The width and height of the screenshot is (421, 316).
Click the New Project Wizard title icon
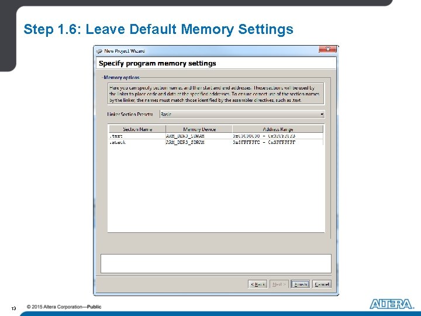click(99, 51)
